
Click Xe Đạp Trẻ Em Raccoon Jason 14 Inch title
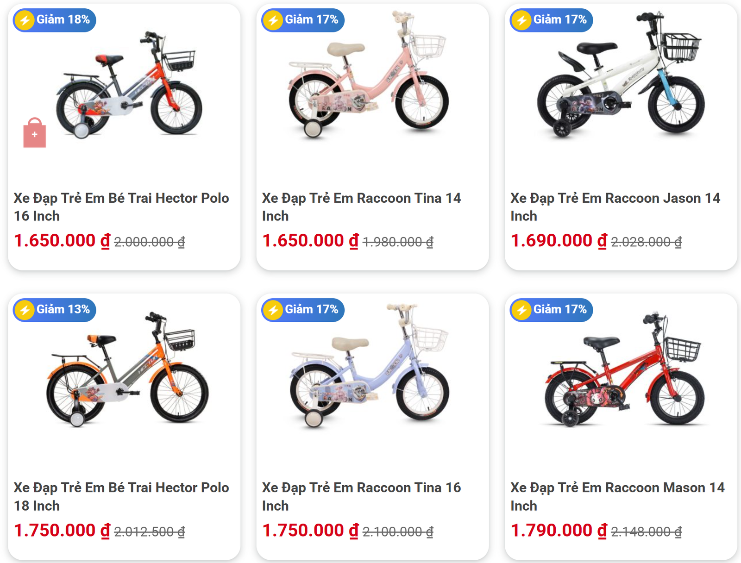(615, 207)
